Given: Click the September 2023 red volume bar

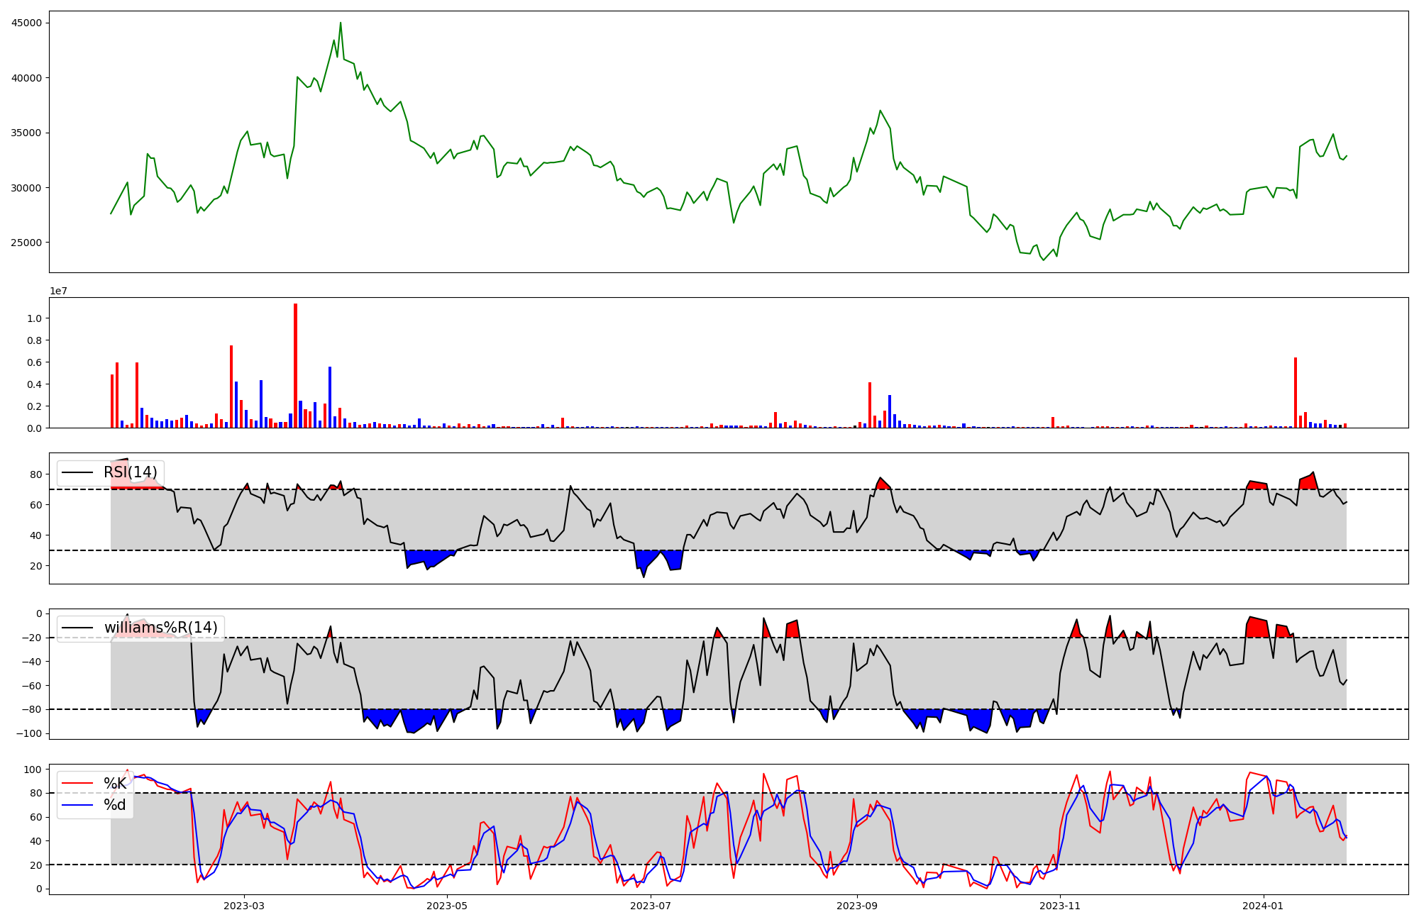Looking at the screenshot, I should coord(870,405).
